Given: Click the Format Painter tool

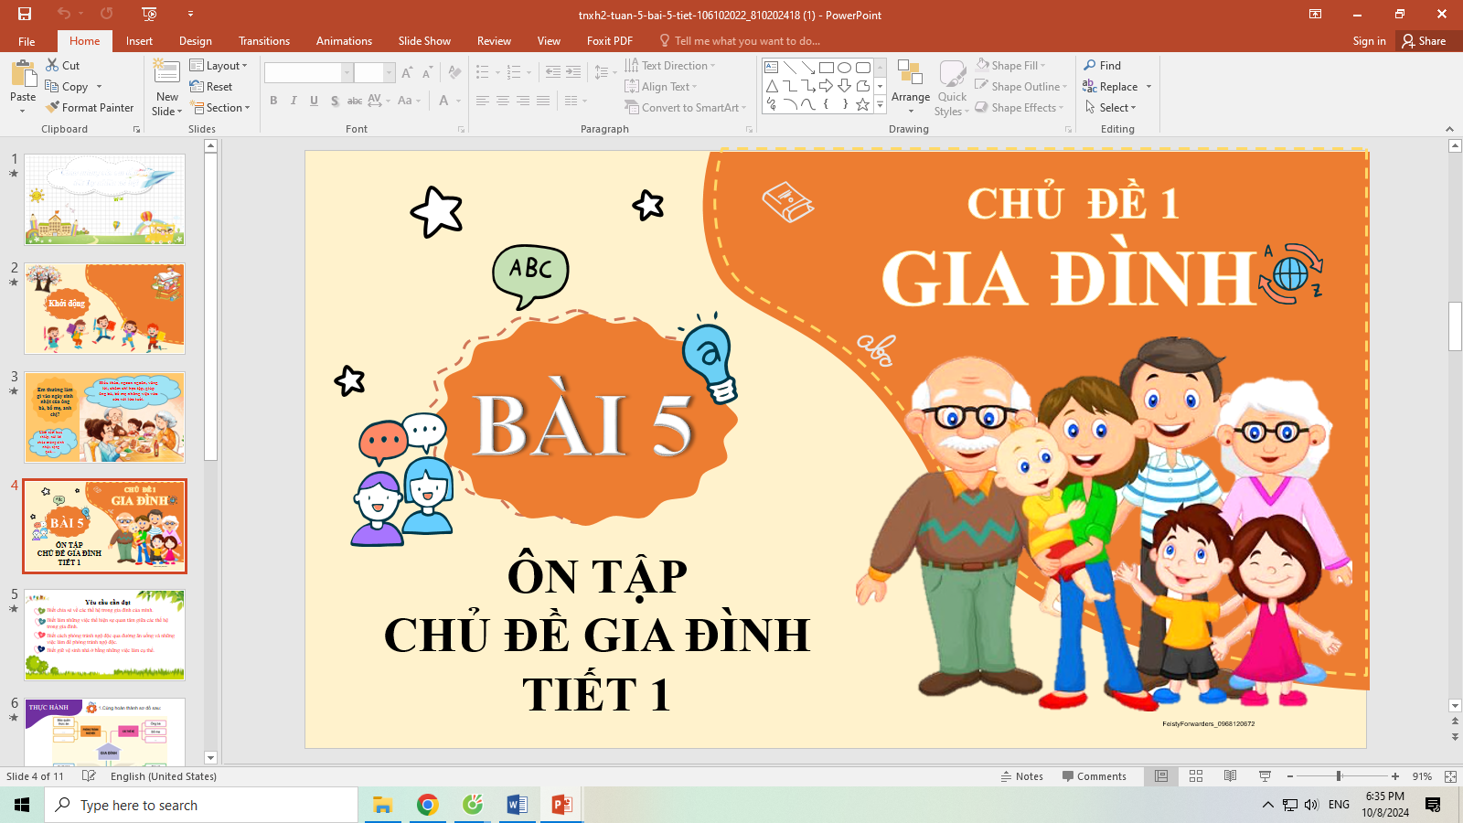Looking at the screenshot, I should click(90, 108).
